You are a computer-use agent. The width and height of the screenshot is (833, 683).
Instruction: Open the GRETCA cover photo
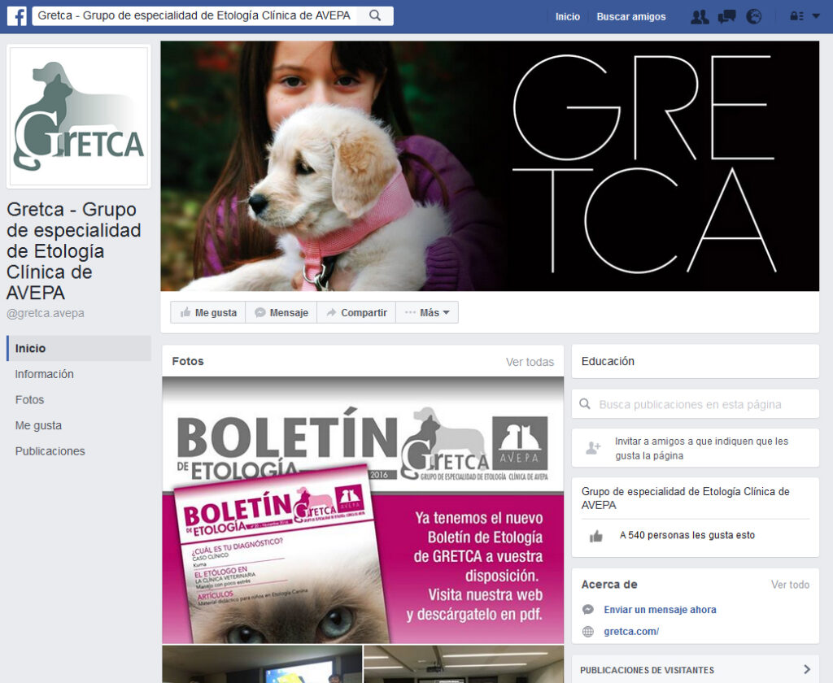pos(490,166)
